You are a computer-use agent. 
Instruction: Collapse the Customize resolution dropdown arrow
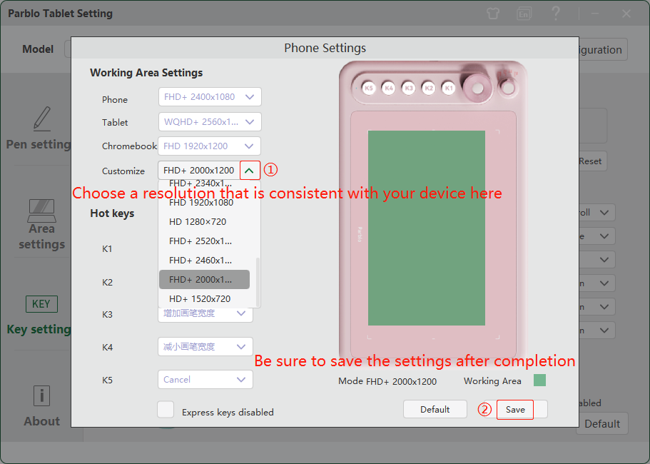click(250, 171)
